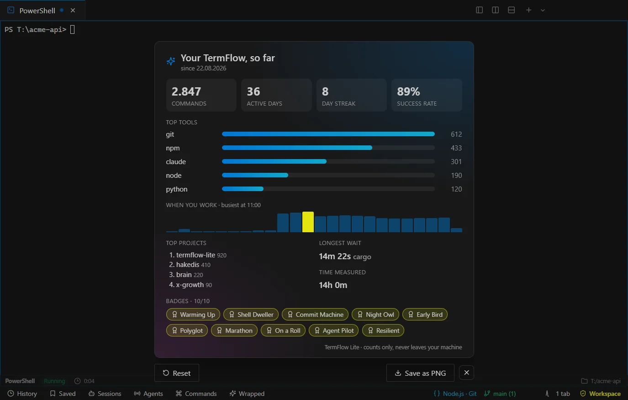Click the TermFlow sparkle logo icon
Image resolution: width=628 pixels, height=400 pixels.
coord(171,61)
